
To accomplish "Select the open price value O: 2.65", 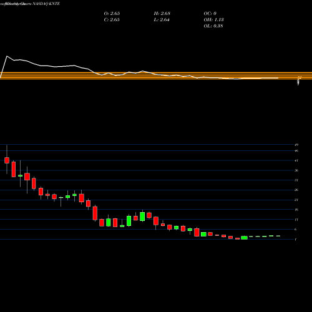I will 112,13.
